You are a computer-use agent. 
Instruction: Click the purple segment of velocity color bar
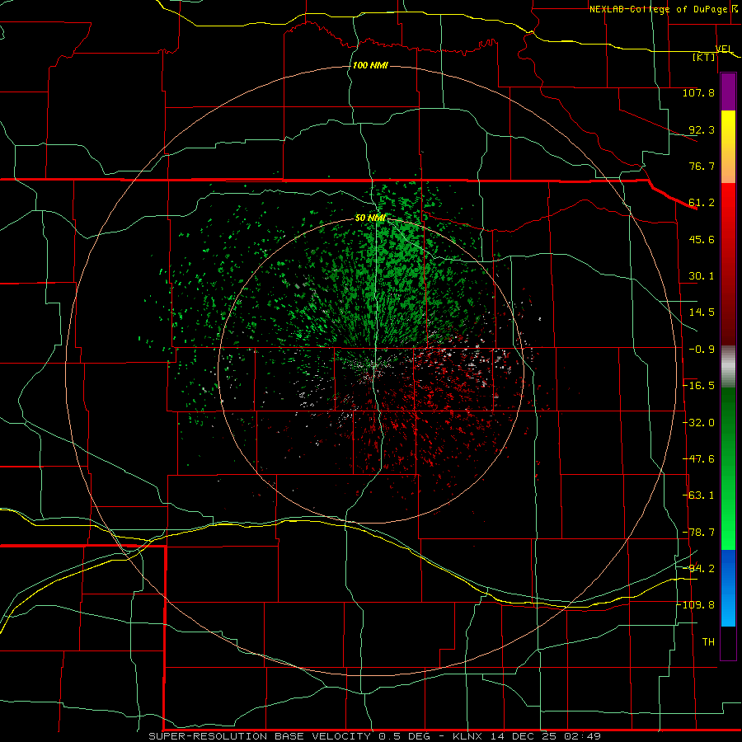pos(728,92)
